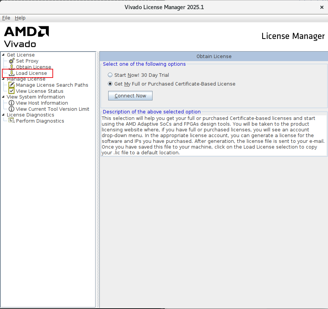328x309 pixels.
Task: Click the vertical splitter between the panels
Action: 97,180
